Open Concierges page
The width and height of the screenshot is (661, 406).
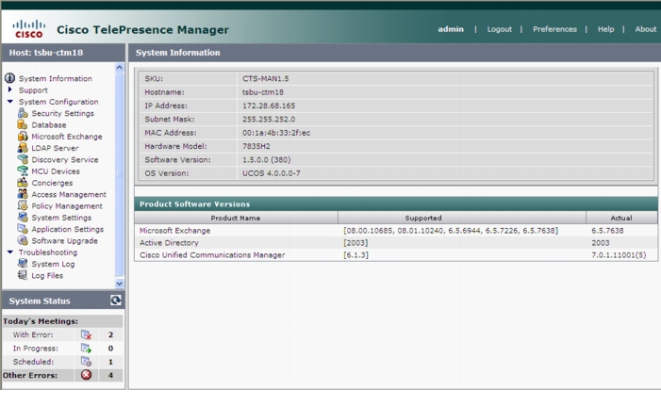pyautogui.click(x=52, y=183)
